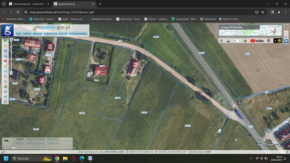
Task: Open the Windows Start menu
Action: tap(6, 158)
